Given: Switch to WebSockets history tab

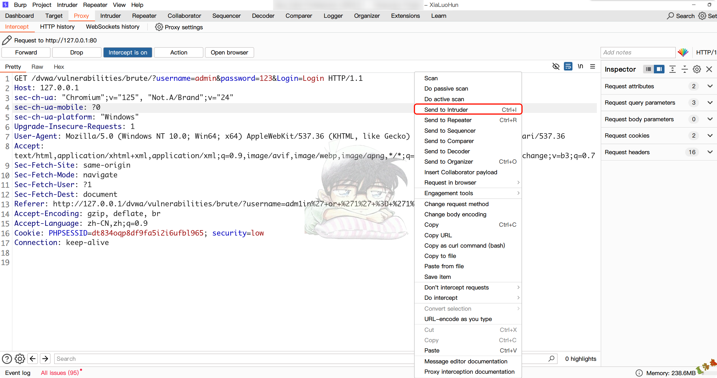Looking at the screenshot, I should click(x=113, y=27).
